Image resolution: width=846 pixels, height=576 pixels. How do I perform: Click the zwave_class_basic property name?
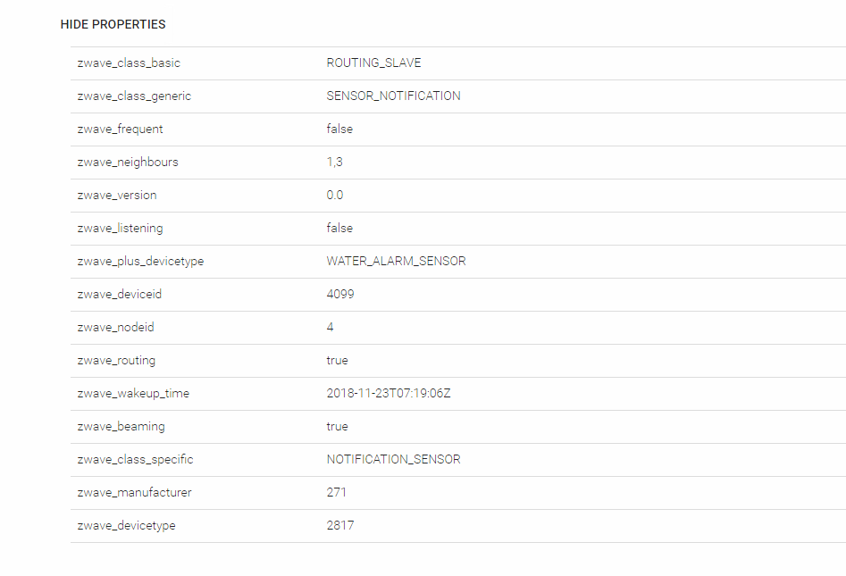click(129, 63)
